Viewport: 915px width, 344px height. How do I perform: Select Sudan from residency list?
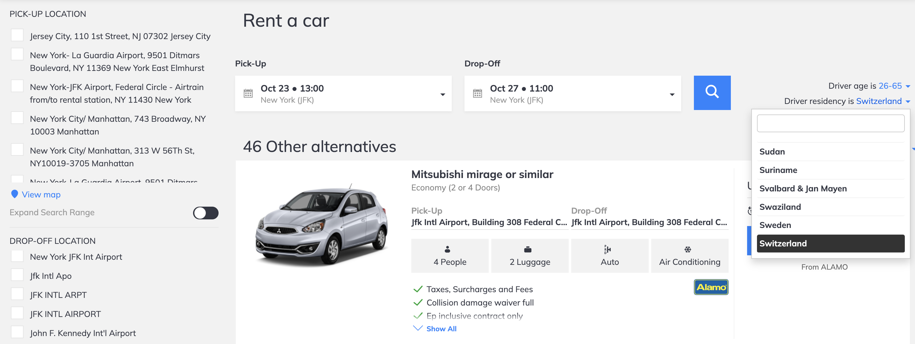pos(831,152)
